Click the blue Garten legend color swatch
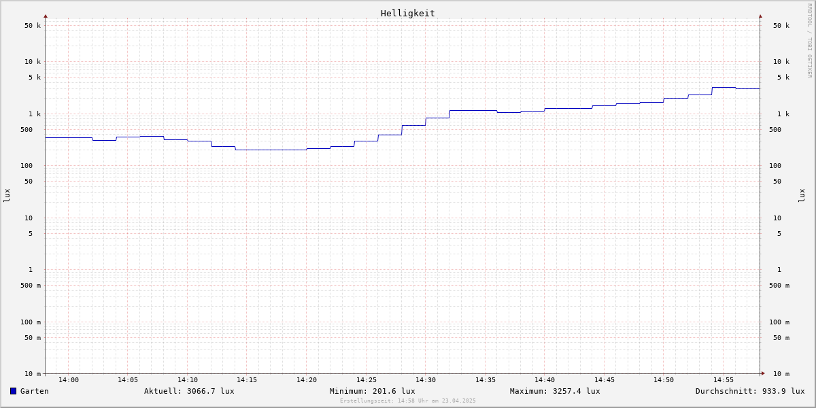Image resolution: width=816 pixels, height=408 pixels. [13, 391]
